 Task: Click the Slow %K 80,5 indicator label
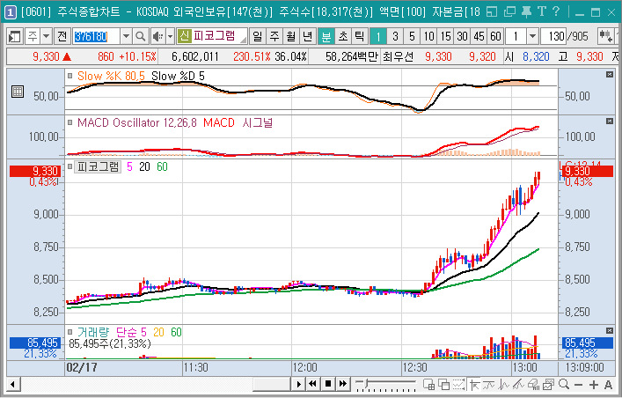click(x=111, y=76)
